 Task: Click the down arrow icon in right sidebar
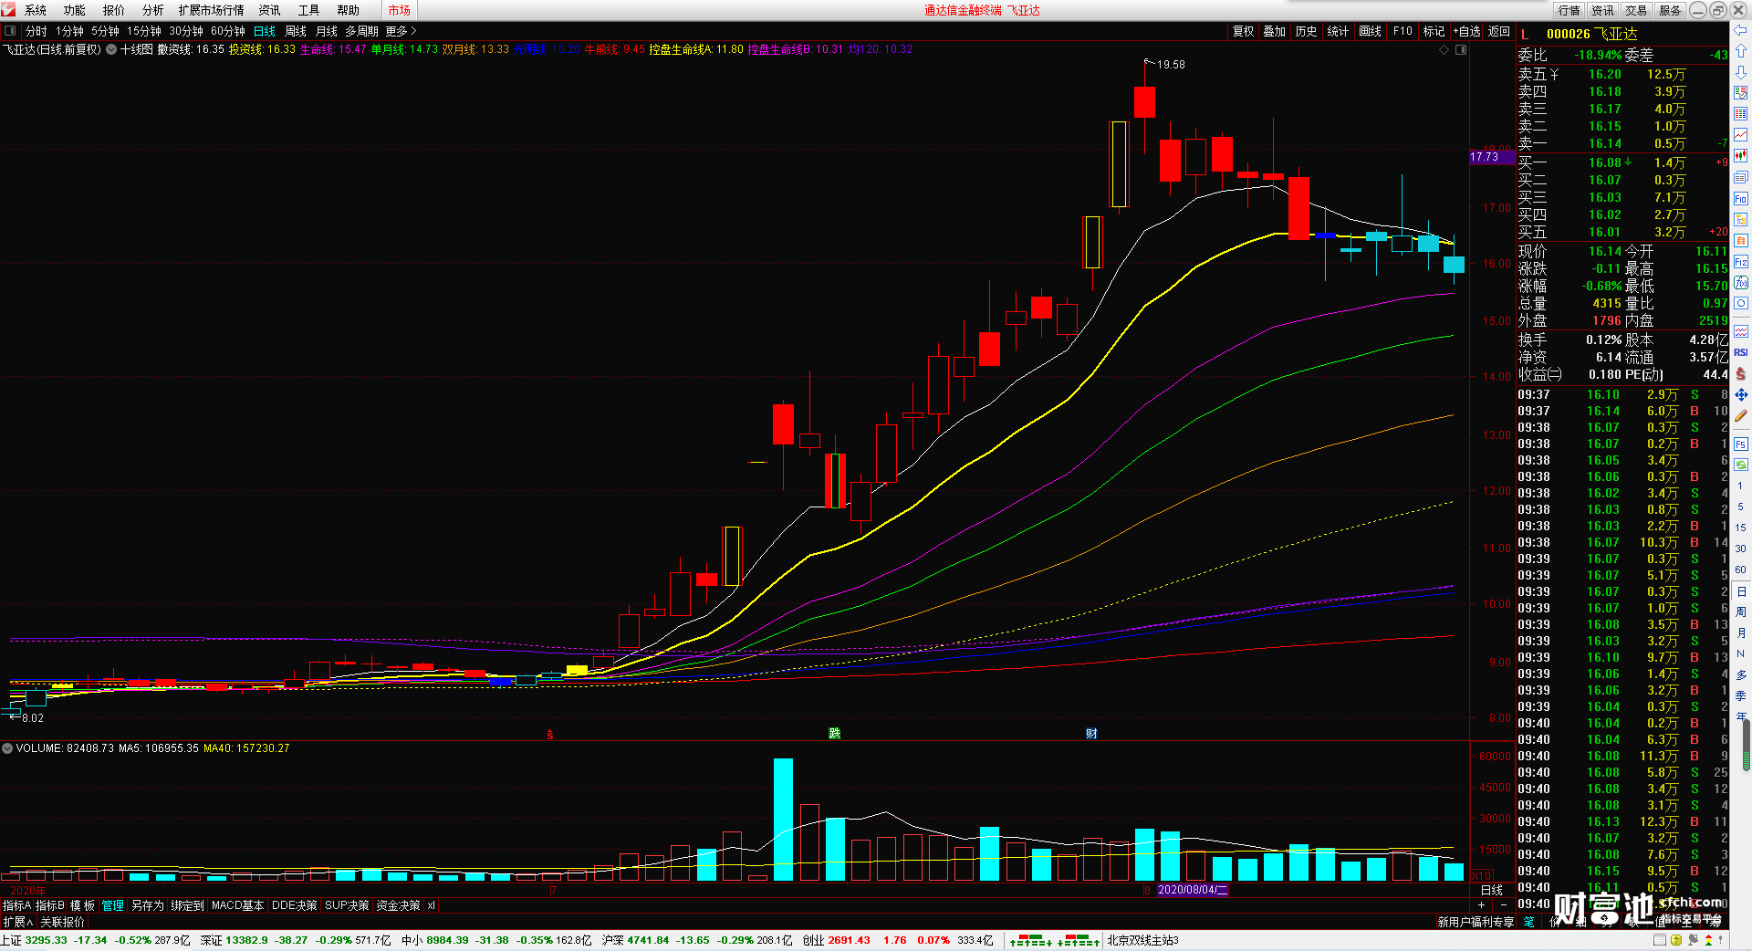pyautogui.click(x=1740, y=71)
